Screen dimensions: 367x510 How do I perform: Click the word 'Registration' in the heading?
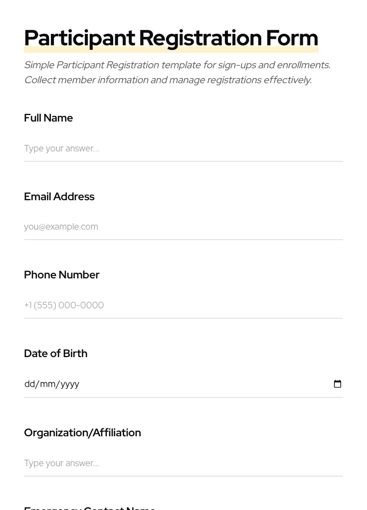click(x=200, y=38)
